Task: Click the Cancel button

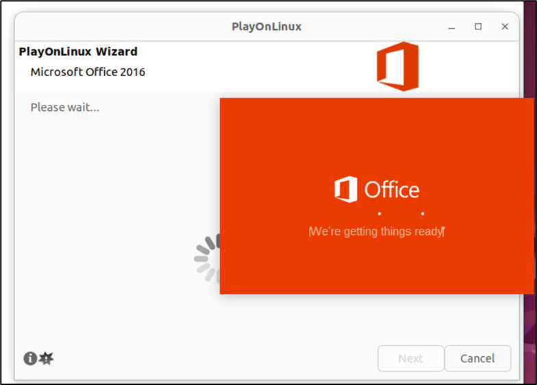Action: click(477, 358)
